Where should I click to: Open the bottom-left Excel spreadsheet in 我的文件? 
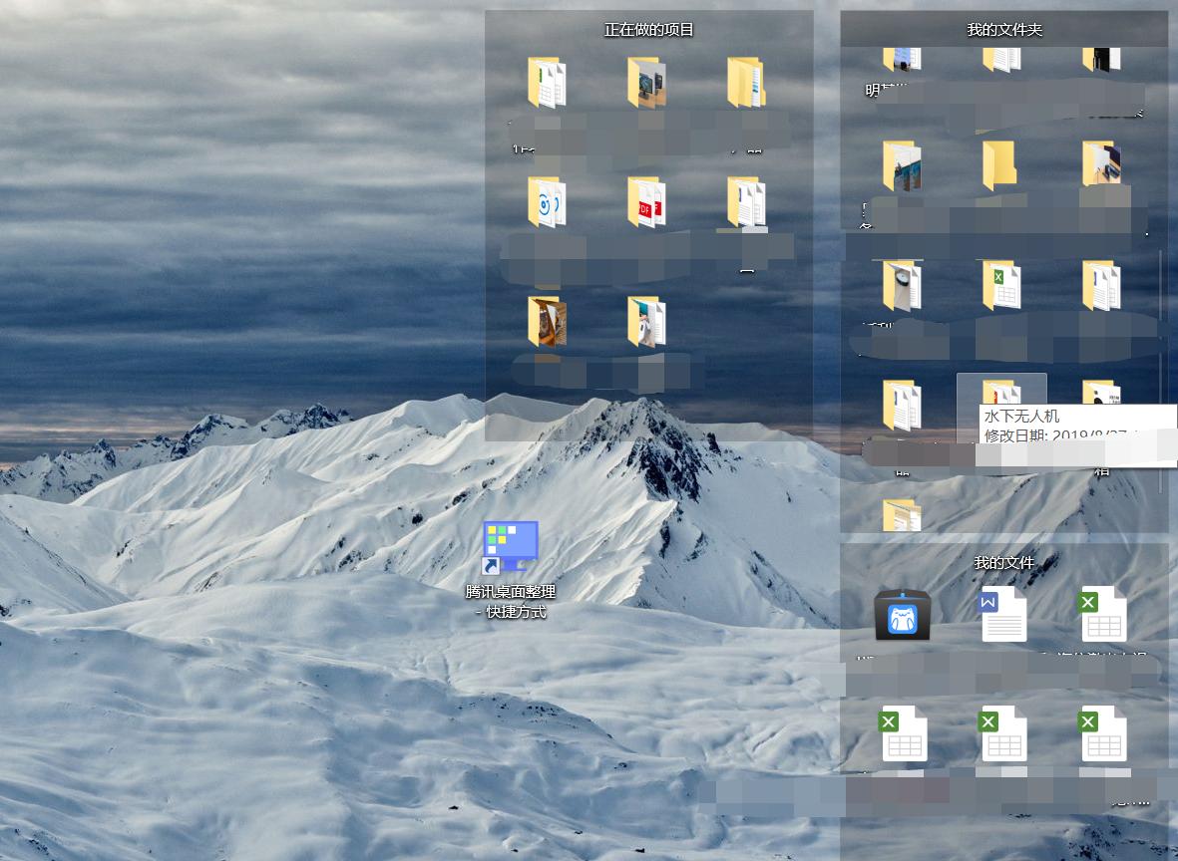pos(904,733)
